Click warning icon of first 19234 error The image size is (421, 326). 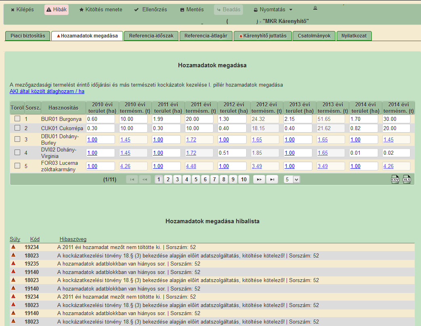(13, 247)
